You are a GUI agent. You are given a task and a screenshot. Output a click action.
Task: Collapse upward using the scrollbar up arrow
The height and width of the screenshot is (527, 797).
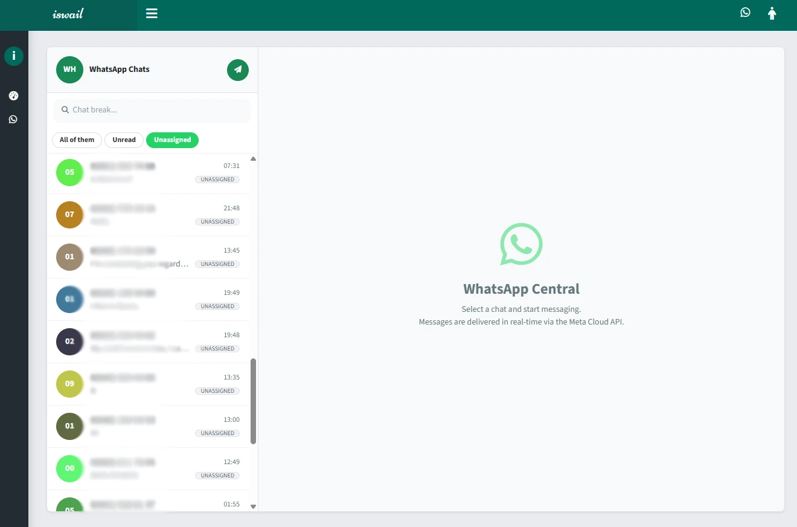[x=253, y=158]
